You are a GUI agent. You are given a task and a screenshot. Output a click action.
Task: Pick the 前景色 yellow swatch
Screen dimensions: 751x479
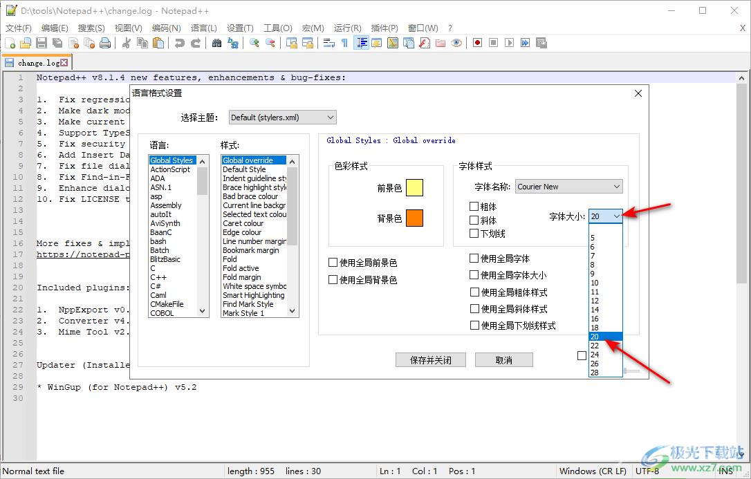click(414, 188)
